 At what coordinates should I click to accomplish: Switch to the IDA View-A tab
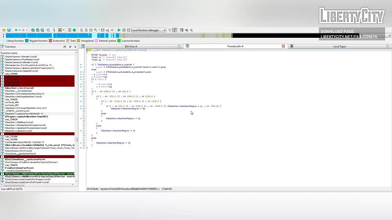point(131,46)
